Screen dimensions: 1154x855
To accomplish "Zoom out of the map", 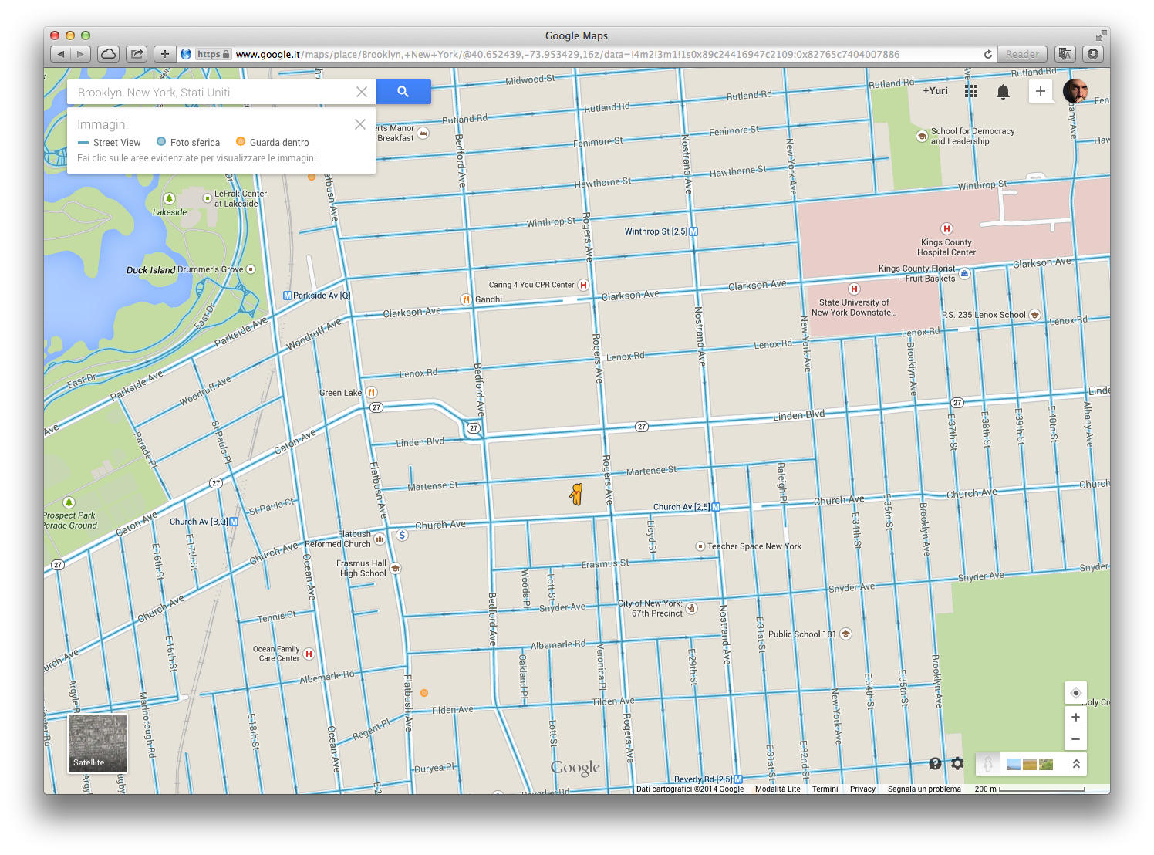I will click(x=1075, y=739).
